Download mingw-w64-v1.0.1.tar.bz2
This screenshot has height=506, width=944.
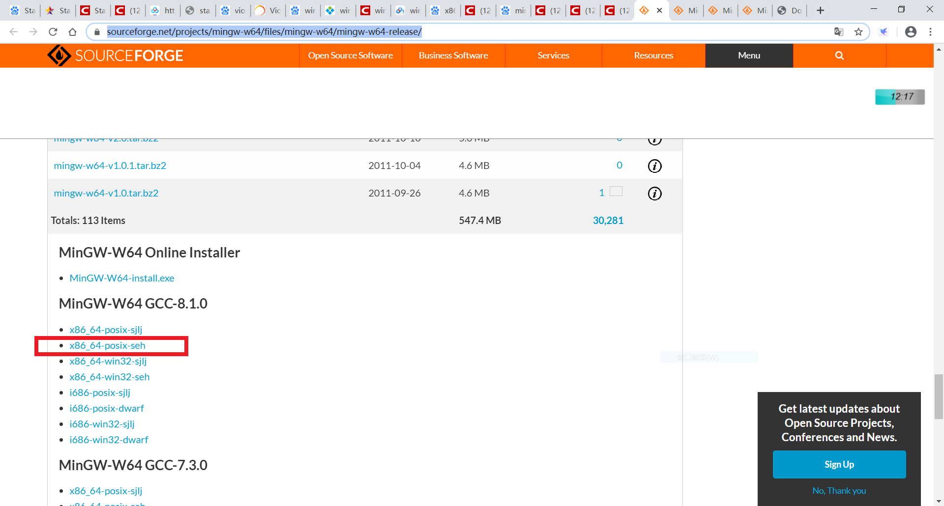click(110, 166)
